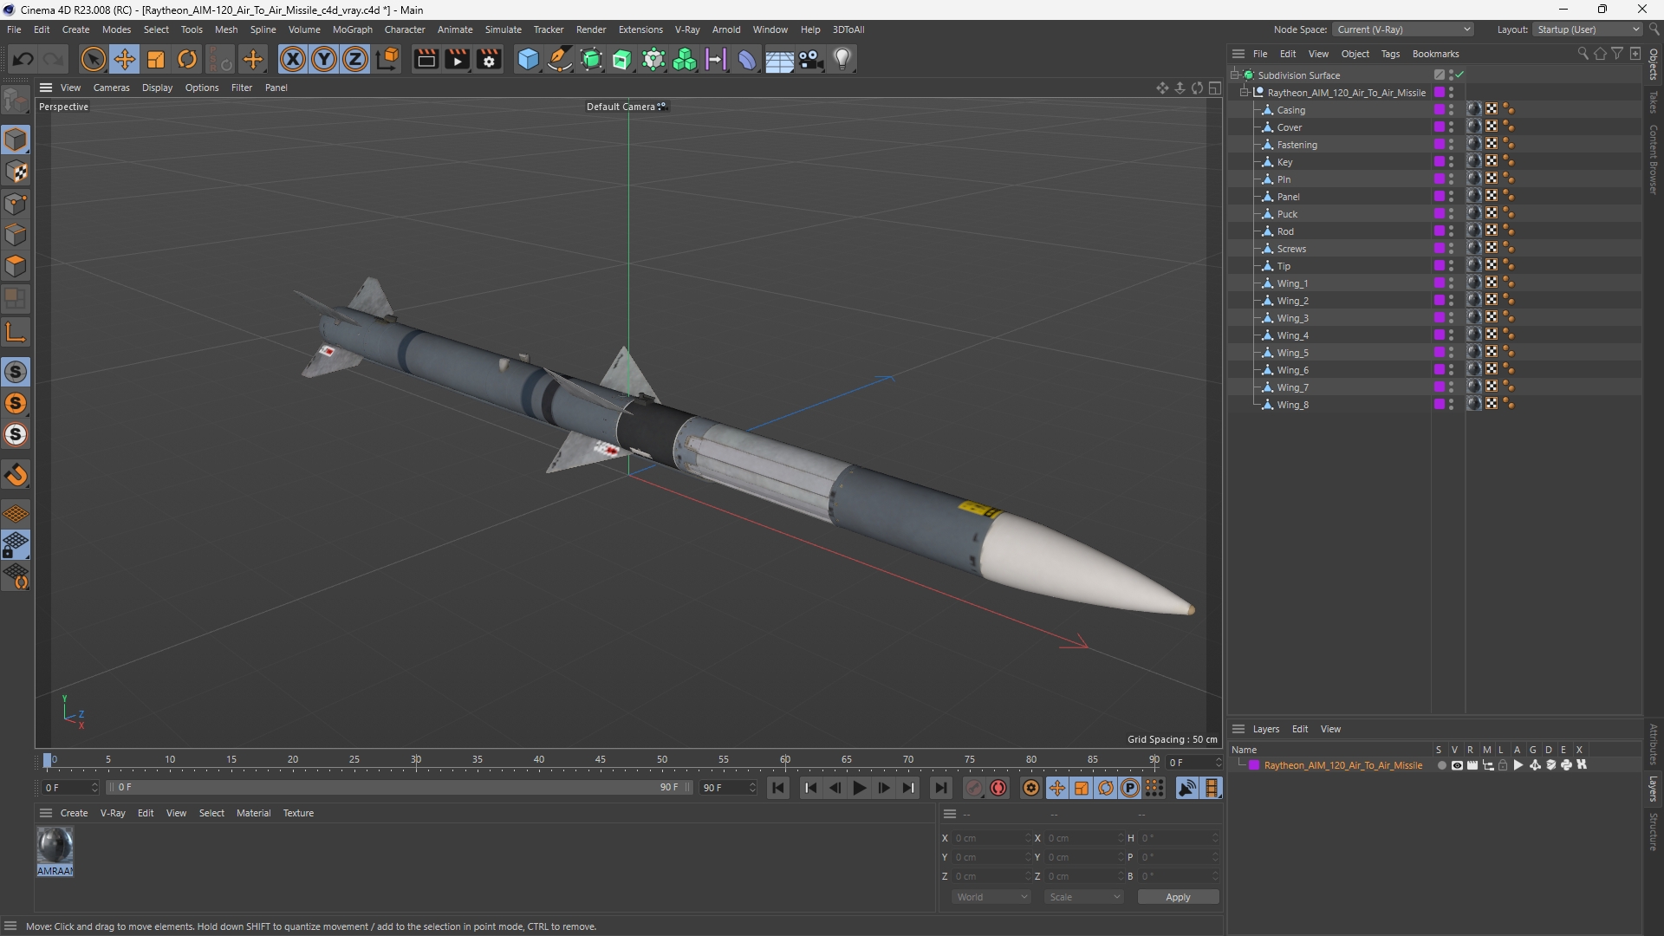The height and width of the screenshot is (936, 1664).
Task: Click the Camera object icon
Action: tap(811, 59)
